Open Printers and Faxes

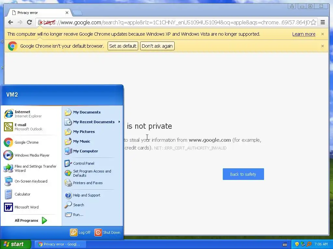[x=93, y=183]
